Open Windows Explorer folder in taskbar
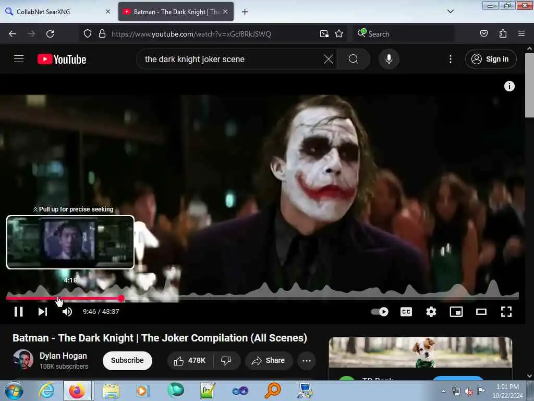This screenshot has height=401, width=534. [x=111, y=391]
